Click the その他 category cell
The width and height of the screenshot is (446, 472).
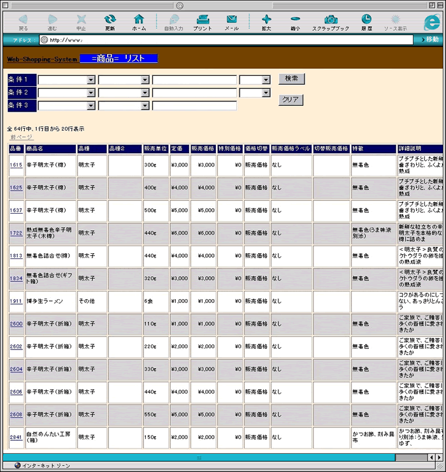tap(92, 301)
